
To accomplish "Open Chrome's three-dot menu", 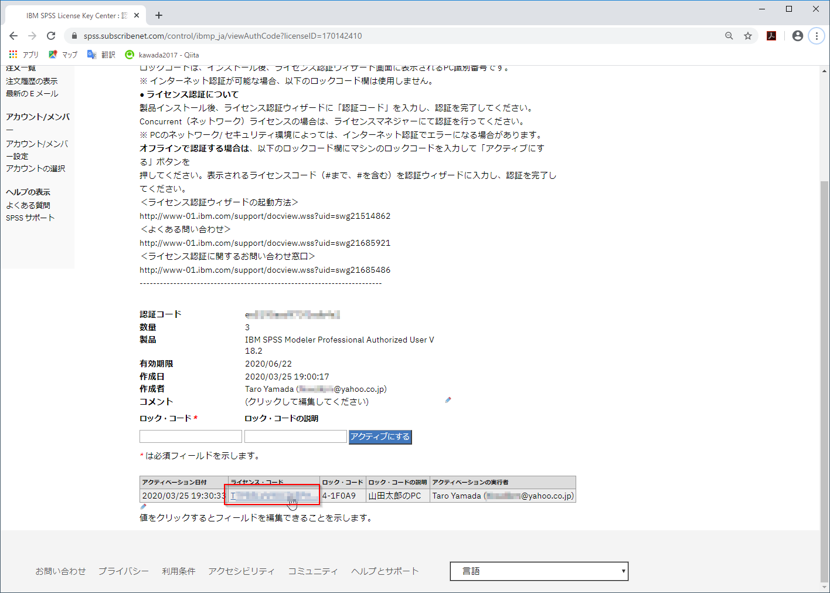I will point(817,36).
